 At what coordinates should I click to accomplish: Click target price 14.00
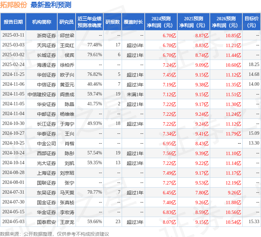[254, 84]
